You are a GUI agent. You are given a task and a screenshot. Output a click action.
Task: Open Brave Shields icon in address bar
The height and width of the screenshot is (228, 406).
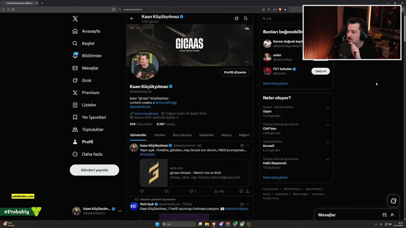pos(280,9)
